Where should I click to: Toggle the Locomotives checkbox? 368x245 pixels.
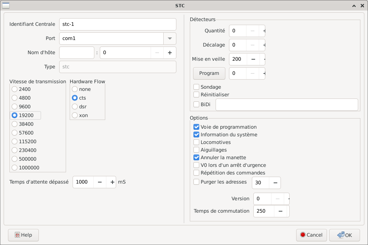pyautogui.click(x=196, y=142)
